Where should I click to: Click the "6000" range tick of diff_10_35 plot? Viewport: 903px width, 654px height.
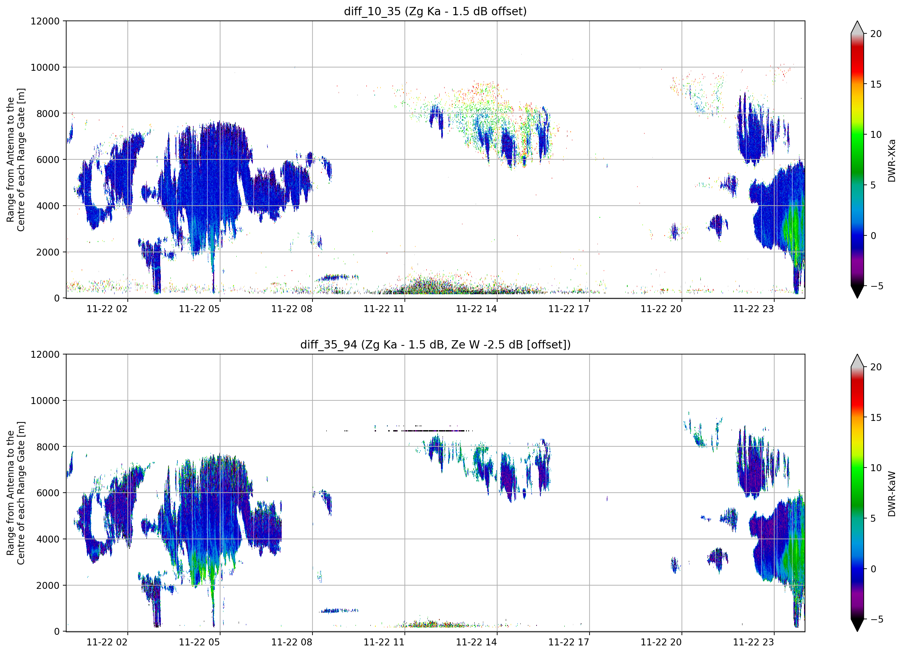48,159
